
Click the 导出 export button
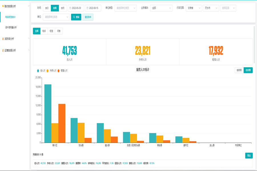point(249,156)
